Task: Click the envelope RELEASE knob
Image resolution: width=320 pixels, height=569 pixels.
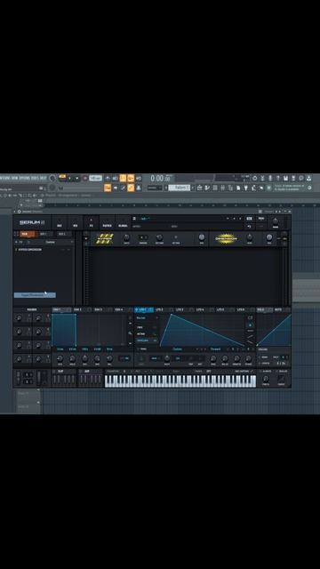Action: 109,358
